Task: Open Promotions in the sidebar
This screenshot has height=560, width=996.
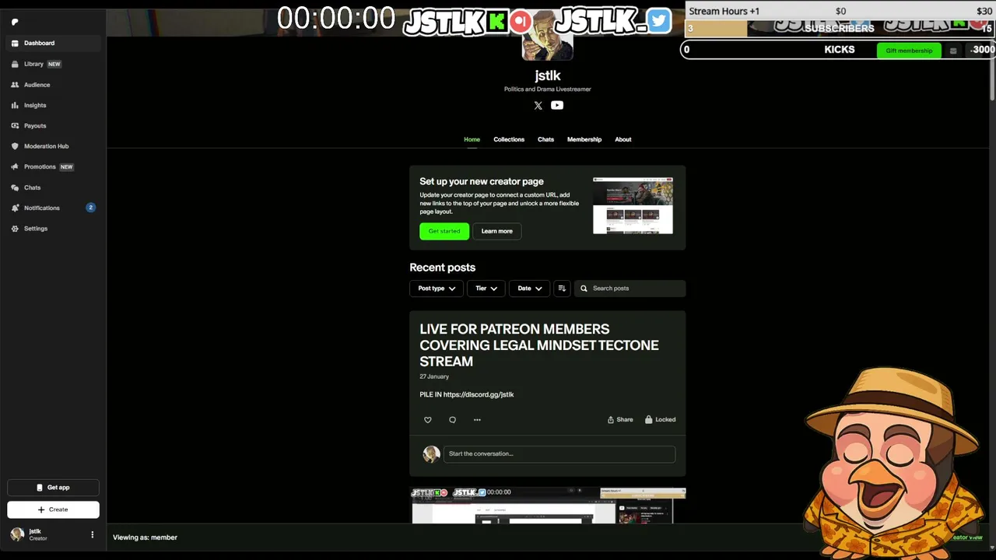Action: [x=53, y=166]
